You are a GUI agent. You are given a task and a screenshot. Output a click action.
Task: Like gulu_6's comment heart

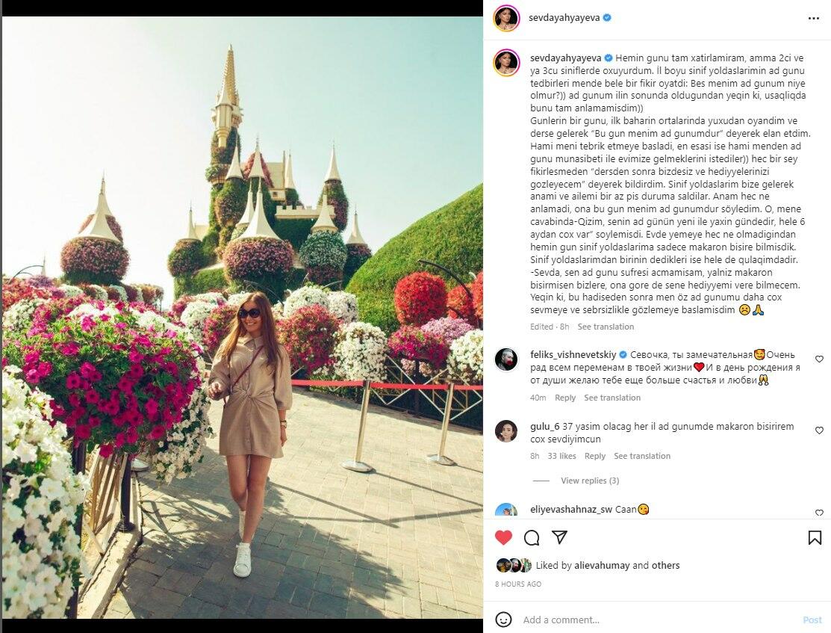click(x=819, y=430)
